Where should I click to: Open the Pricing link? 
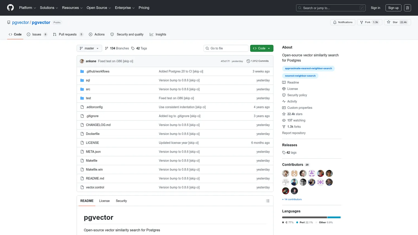point(144,8)
